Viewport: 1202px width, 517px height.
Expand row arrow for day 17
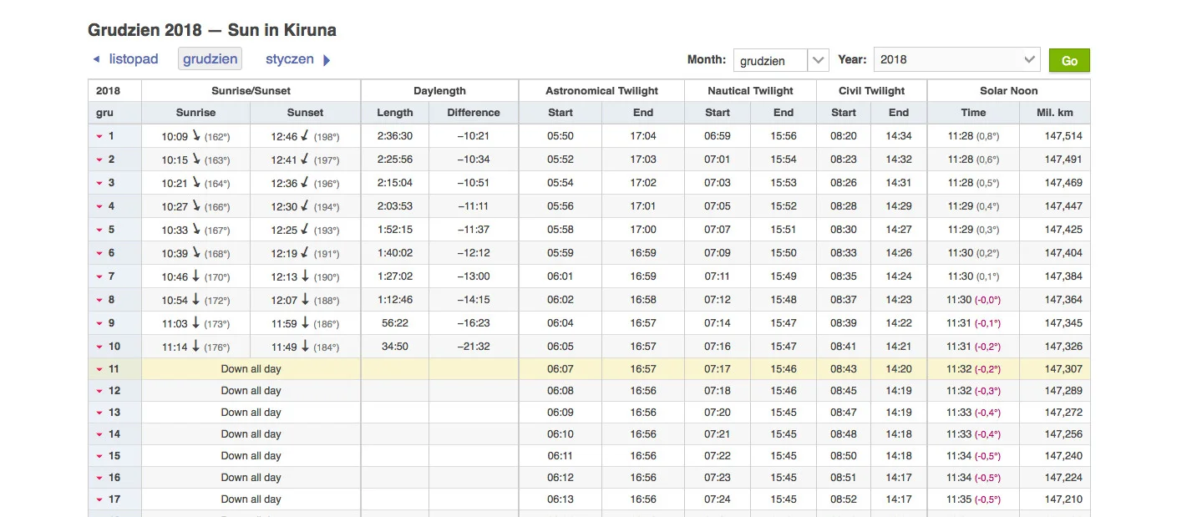click(x=99, y=499)
